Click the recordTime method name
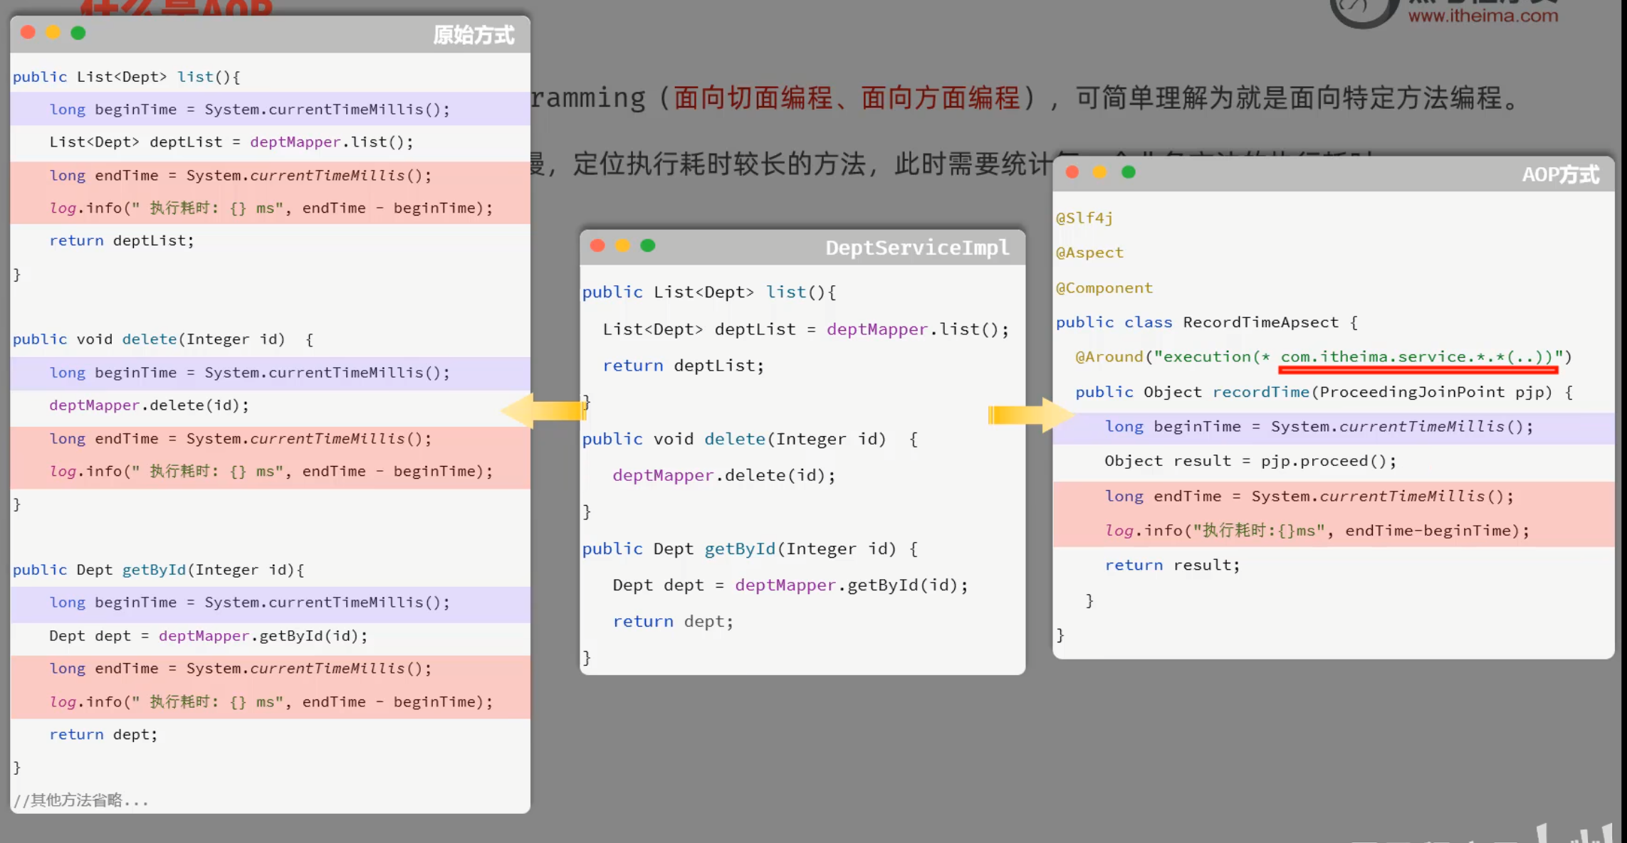This screenshot has height=843, width=1627. (x=1260, y=392)
